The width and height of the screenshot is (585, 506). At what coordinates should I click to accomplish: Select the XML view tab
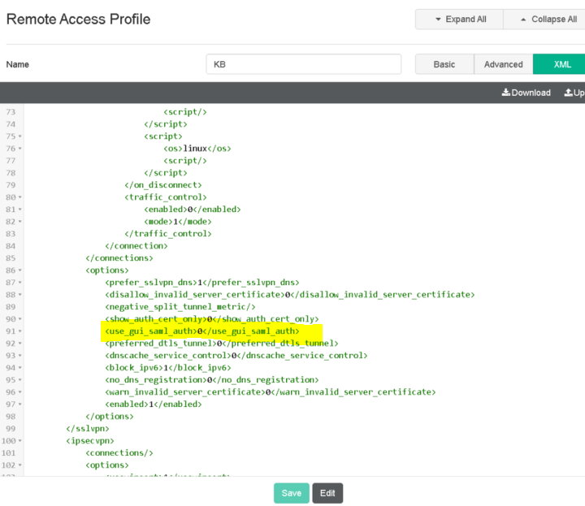coord(562,64)
